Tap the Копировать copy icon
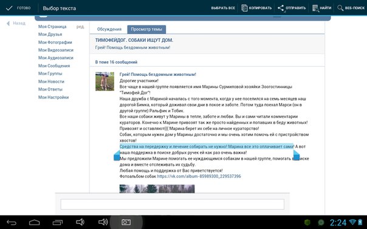The image size is (367, 229). [244, 8]
